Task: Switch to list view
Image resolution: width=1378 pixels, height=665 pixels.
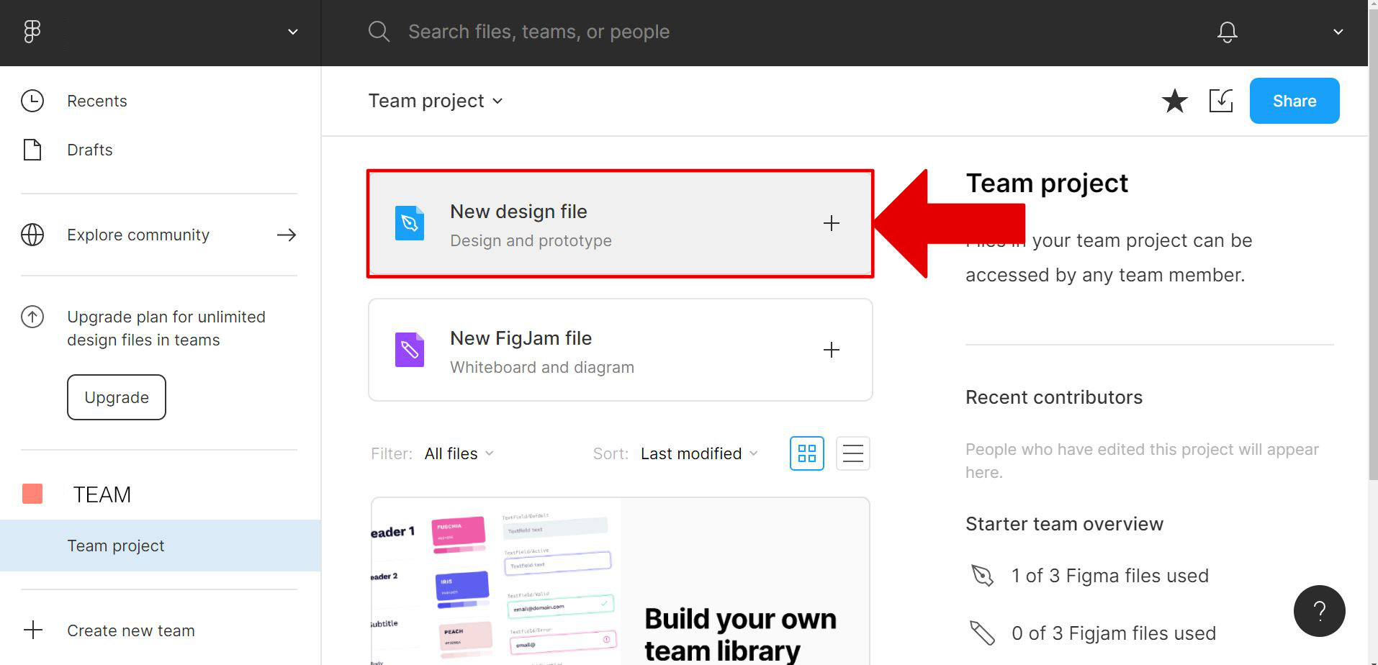Action: tap(853, 453)
